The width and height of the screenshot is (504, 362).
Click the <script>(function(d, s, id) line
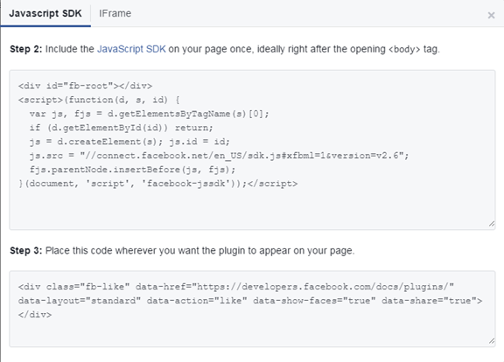[x=99, y=100]
